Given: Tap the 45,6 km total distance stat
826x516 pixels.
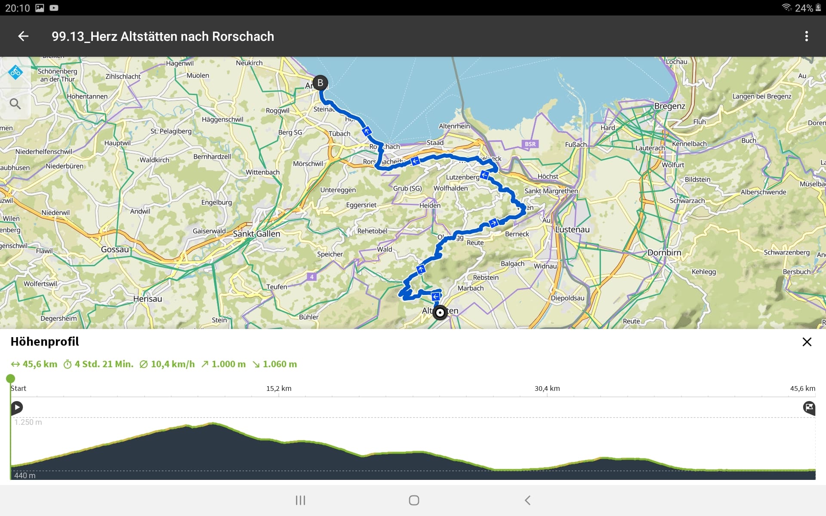Looking at the screenshot, I should pos(34,364).
